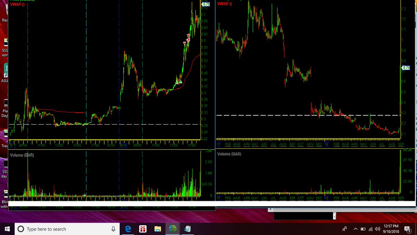Image resolution: width=417 pixels, height=235 pixels.
Task: Click the 22.6M volume axis label on daily chart
Action: coord(407,182)
